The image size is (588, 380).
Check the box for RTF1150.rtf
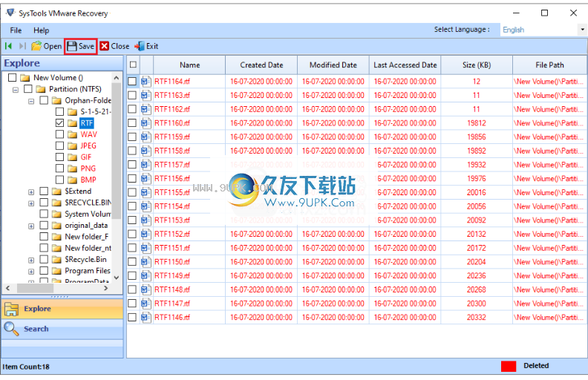coord(132,261)
